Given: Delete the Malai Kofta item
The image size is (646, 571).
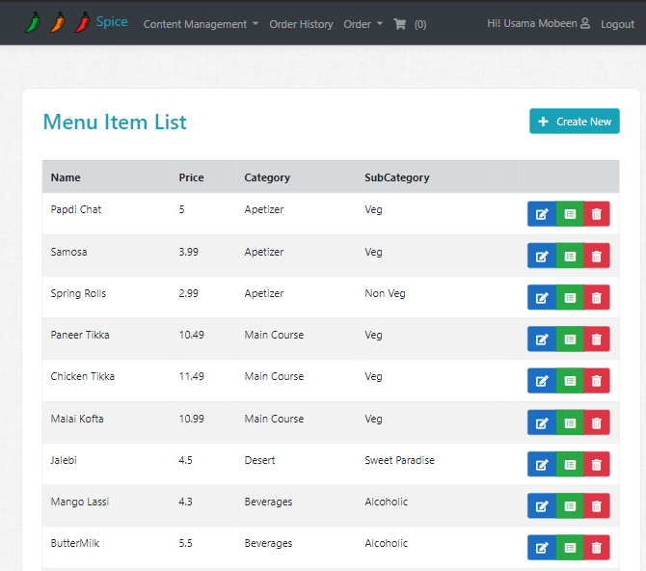Looking at the screenshot, I should coord(597,423).
